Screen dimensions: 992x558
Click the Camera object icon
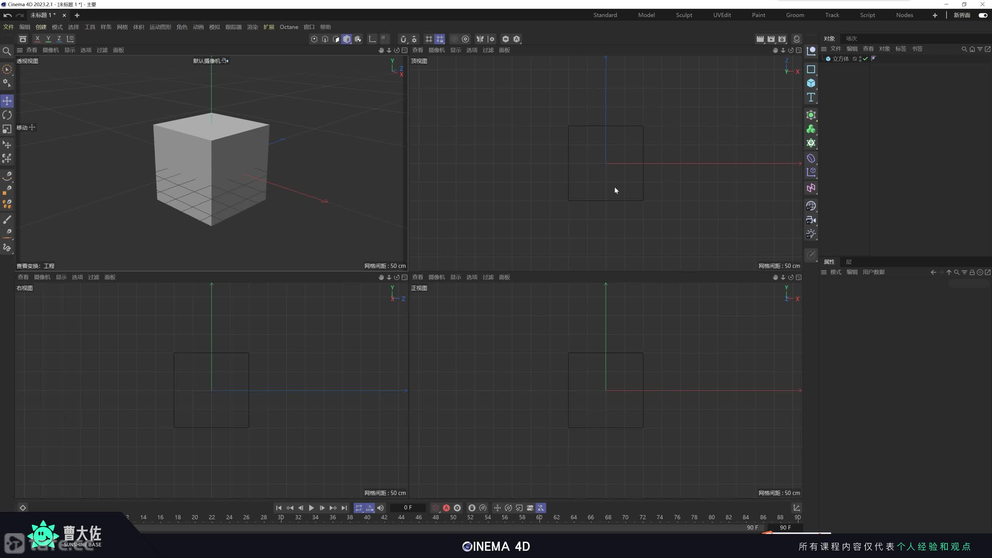tap(811, 220)
